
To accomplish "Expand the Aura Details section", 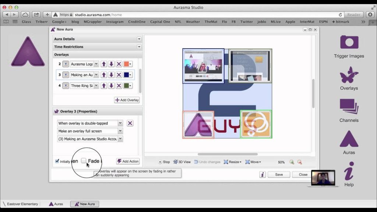I will coord(139,39).
